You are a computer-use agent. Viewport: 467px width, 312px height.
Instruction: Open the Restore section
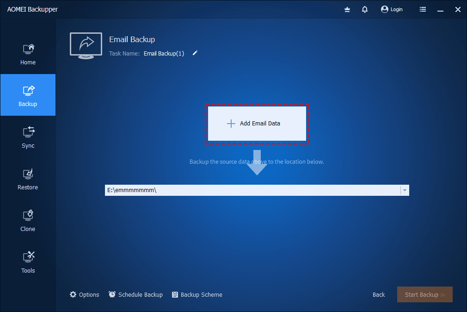point(28,179)
